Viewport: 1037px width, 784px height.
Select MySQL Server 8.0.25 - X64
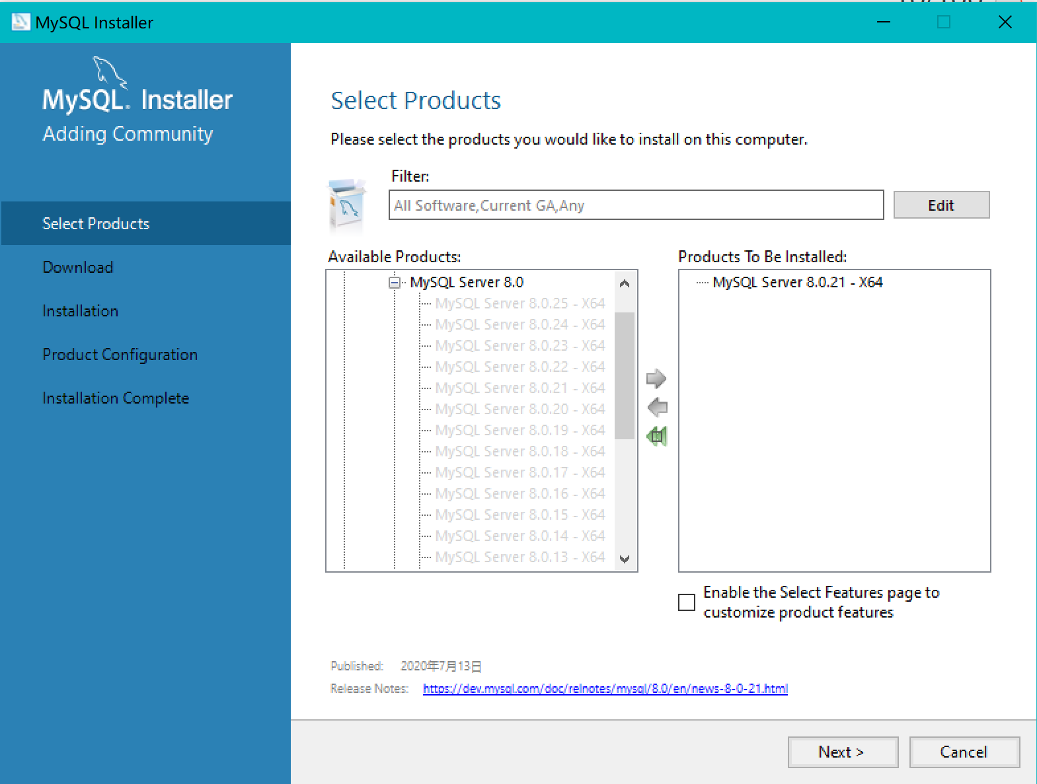coord(519,304)
